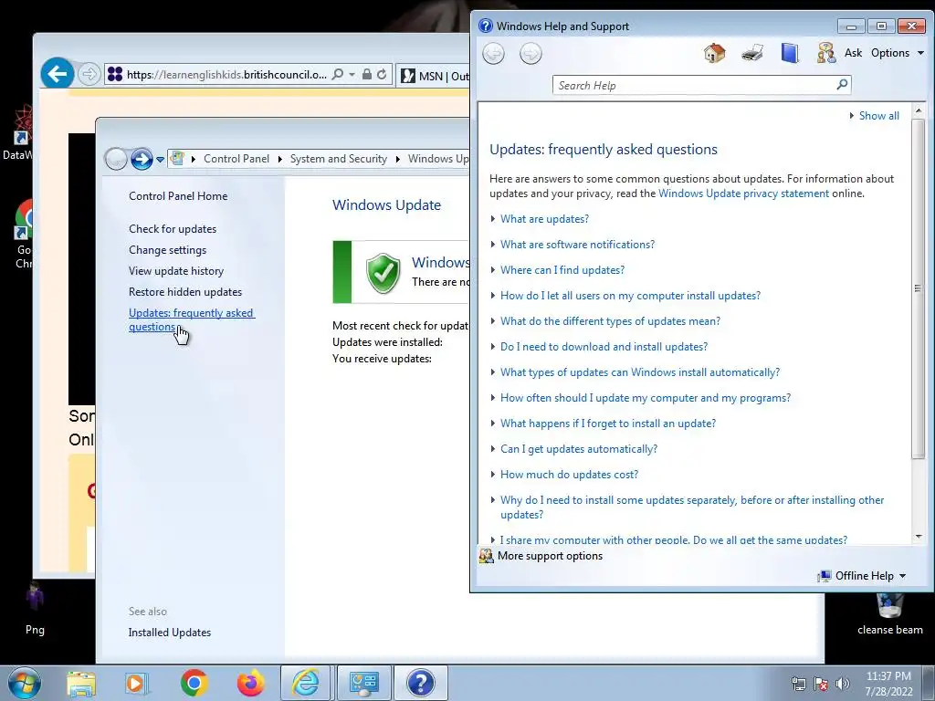Click Restore hidden updates
Image resolution: width=935 pixels, height=701 pixels.
184,292
